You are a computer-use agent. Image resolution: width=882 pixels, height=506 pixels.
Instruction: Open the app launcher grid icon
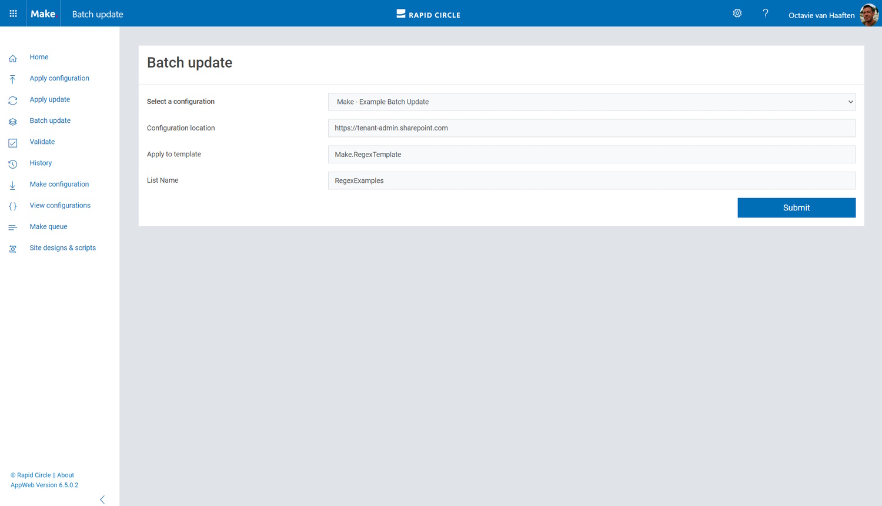tap(13, 14)
